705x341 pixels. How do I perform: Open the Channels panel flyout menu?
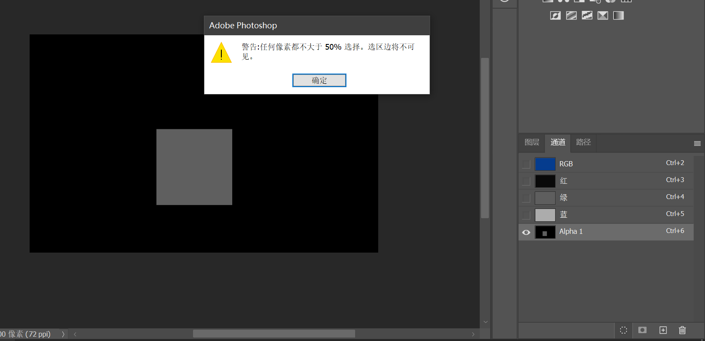697,143
